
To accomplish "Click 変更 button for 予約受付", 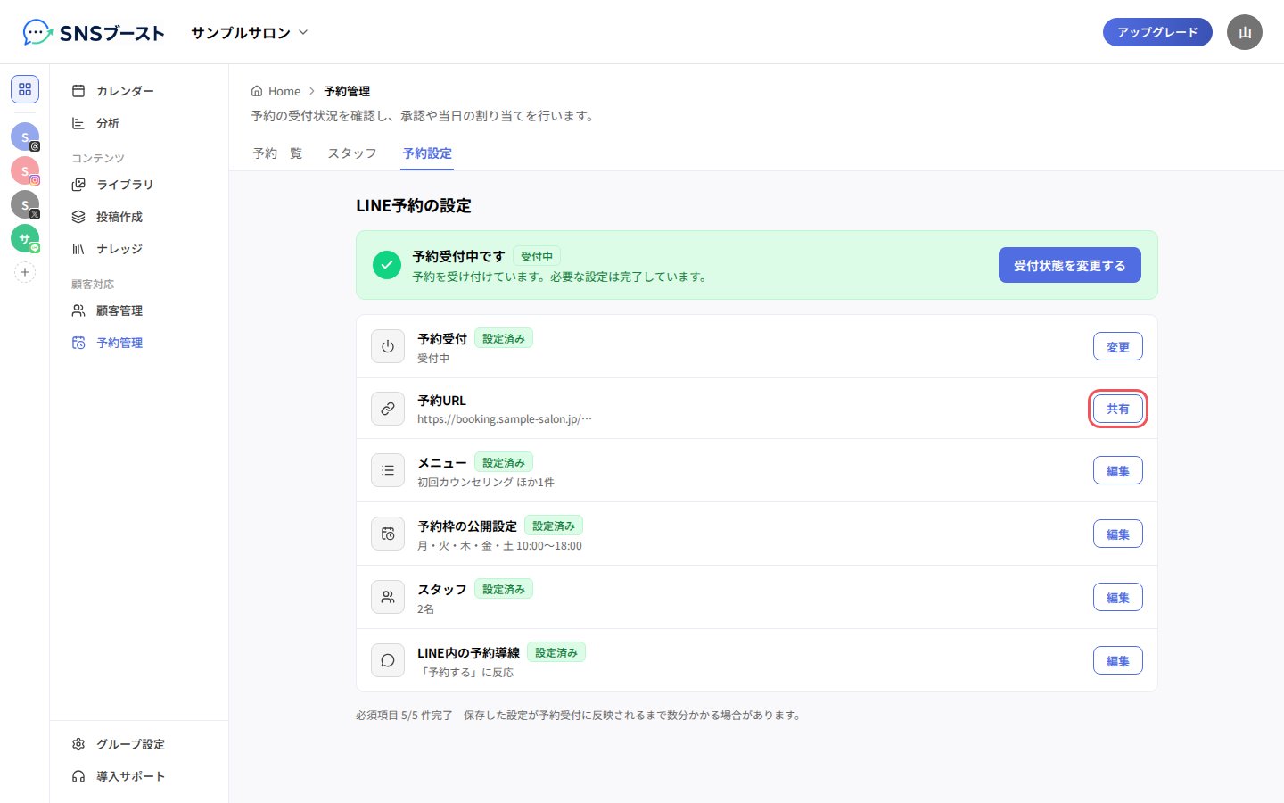I will 1118,347.
